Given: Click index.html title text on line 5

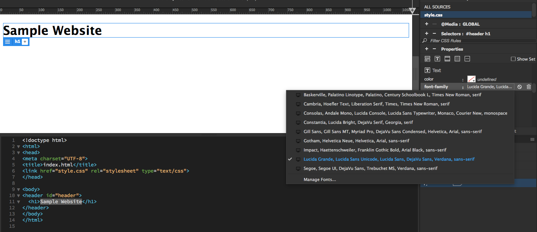Looking at the screenshot, I should click(58, 165).
